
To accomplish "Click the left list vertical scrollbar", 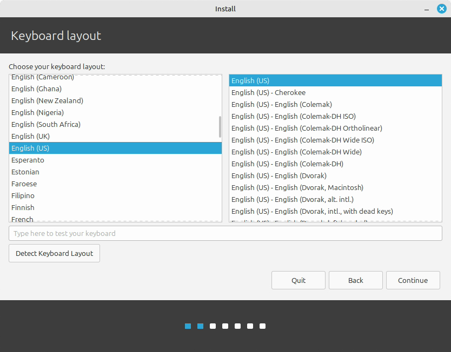I will pyautogui.click(x=220, y=127).
